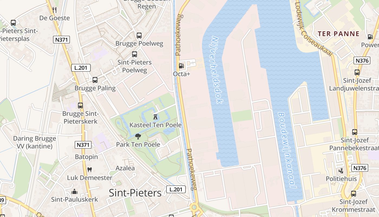Select the TER PANNE neighborhood label
379x217 pixels.
(339, 34)
